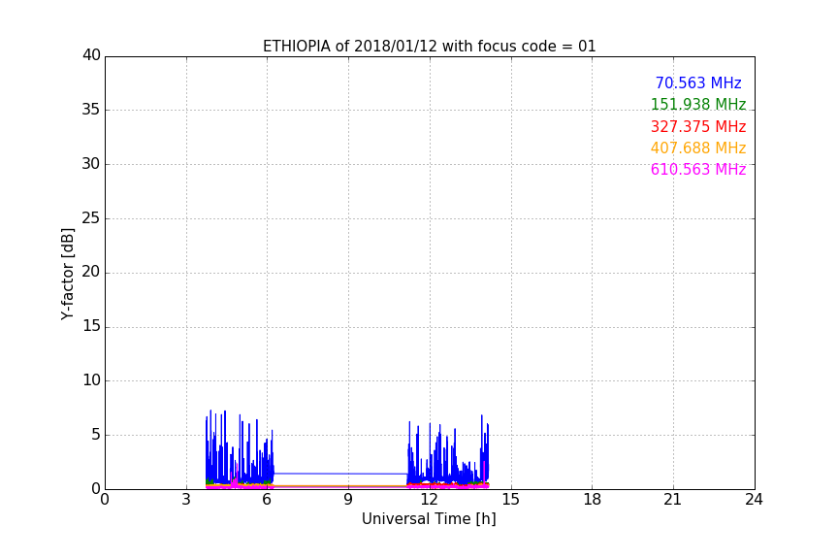
Task: Select the 327.375 MHz legend label
Action: [x=698, y=127]
